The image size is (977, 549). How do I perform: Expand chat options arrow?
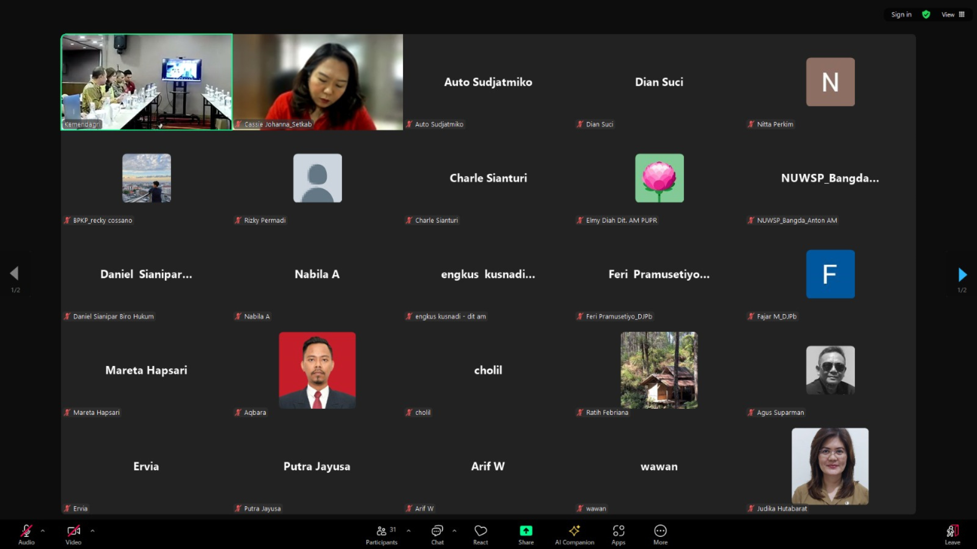(x=454, y=531)
